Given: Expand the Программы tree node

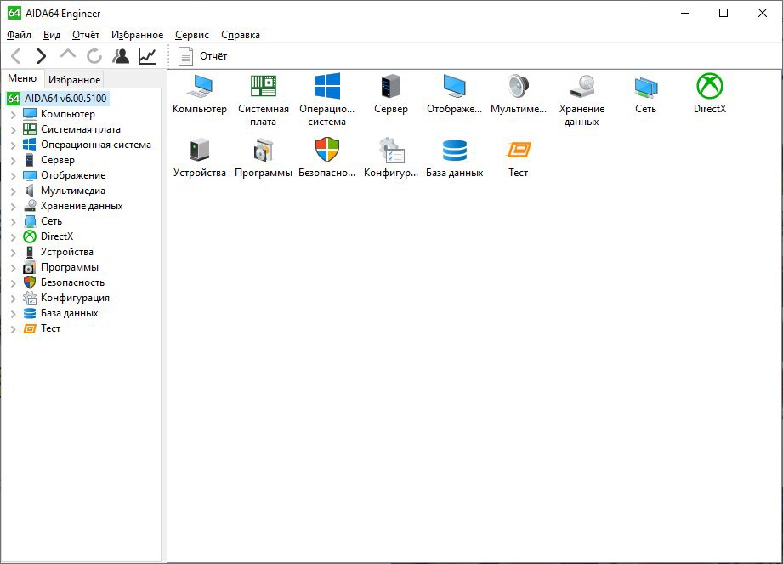Looking at the screenshot, I should pos(14,268).
